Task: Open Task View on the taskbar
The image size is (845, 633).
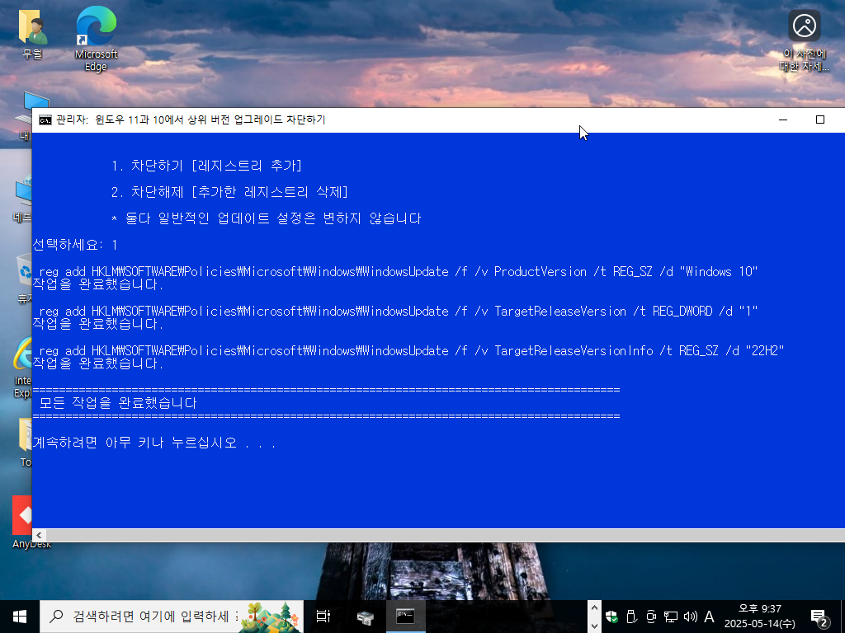Action: (323, 617)
